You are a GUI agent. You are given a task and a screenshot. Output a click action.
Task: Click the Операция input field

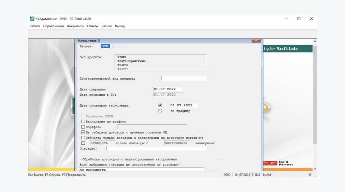click(156, 148)
